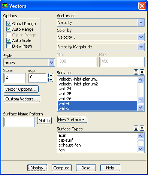This screenshot has height=175, width=148.
Task: Click the Match button
Action: coord(44,121)
